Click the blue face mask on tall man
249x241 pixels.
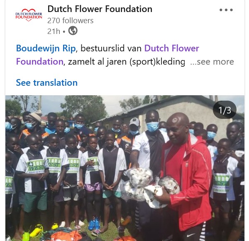point(153,126)
